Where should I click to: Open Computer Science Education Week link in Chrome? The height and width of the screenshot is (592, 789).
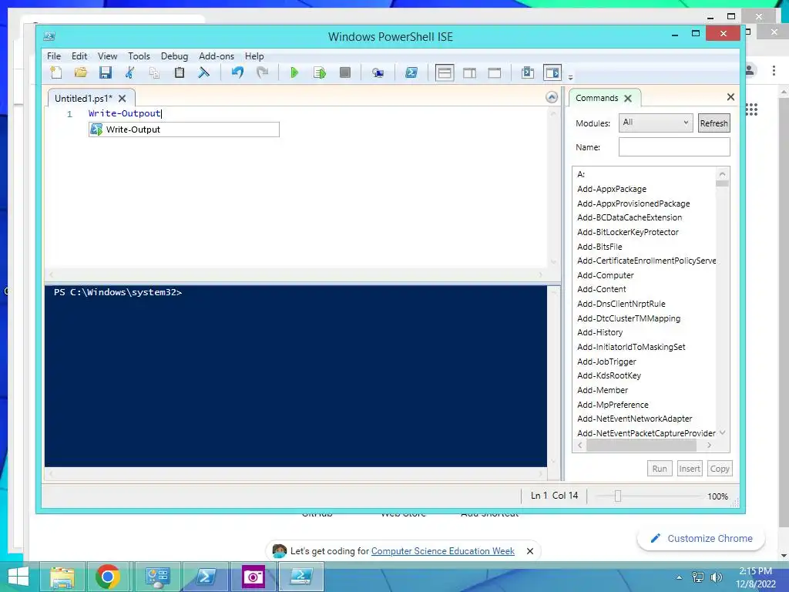point(442,550)
